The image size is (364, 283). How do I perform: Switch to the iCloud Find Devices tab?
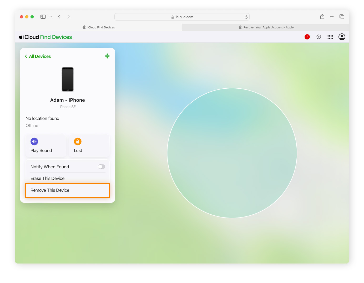98,27
